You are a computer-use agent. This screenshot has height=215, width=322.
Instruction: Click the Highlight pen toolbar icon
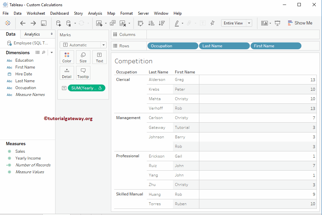[177, 23]
